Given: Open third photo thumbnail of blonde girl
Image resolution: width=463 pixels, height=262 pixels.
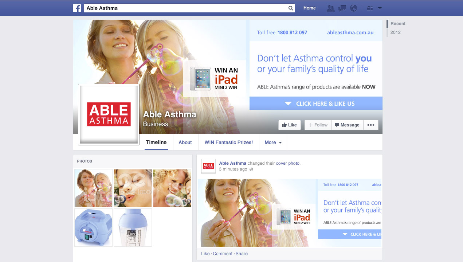Looking at the screenshot, I should [x=172, y=188].
